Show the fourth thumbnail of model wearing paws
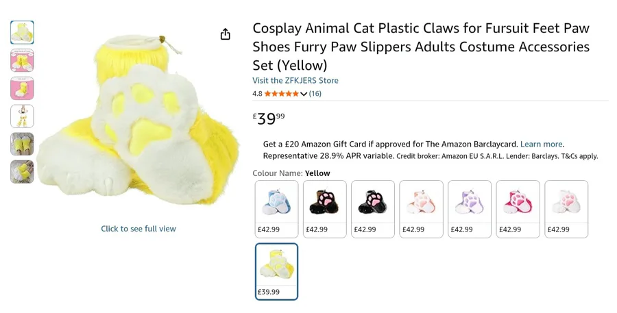Screen dimensions: 617x313 pyautogui.click(x=22, y=116)
